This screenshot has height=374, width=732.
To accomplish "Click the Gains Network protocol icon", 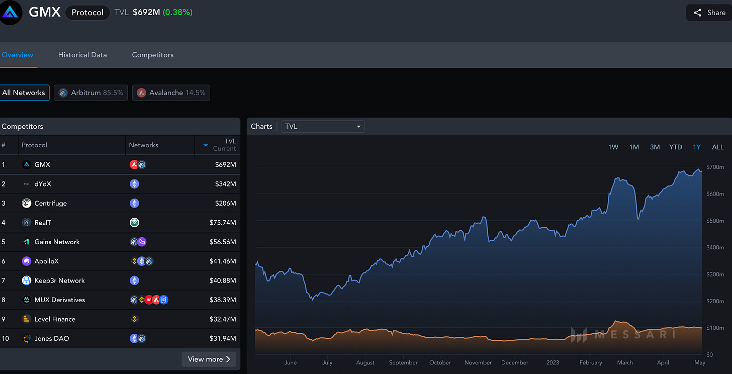I will point(27,242).
